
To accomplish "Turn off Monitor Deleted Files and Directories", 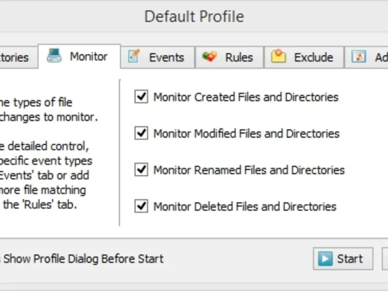I will click(x=141, y=206).
